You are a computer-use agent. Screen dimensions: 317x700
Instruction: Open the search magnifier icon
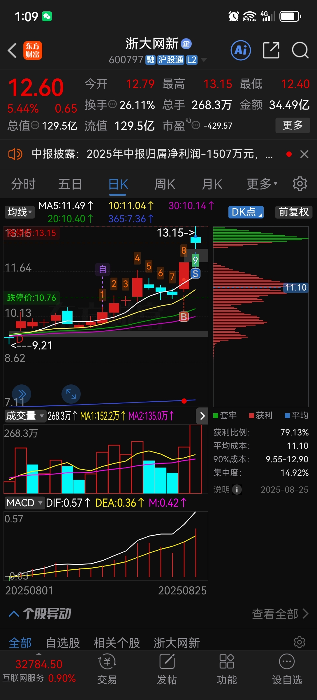(x=300, y=50)
